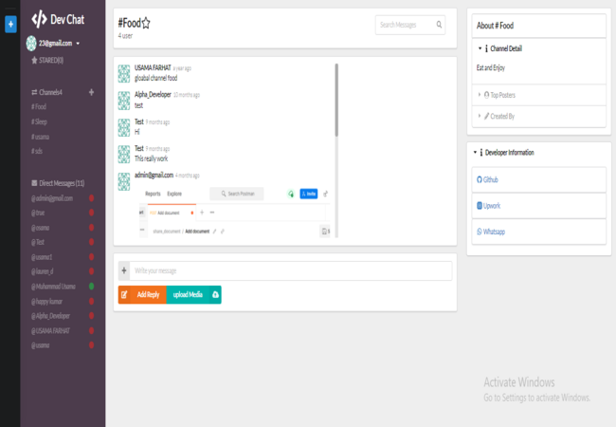
Task: Add a new channel with plus icon
Action: [91, 92]
